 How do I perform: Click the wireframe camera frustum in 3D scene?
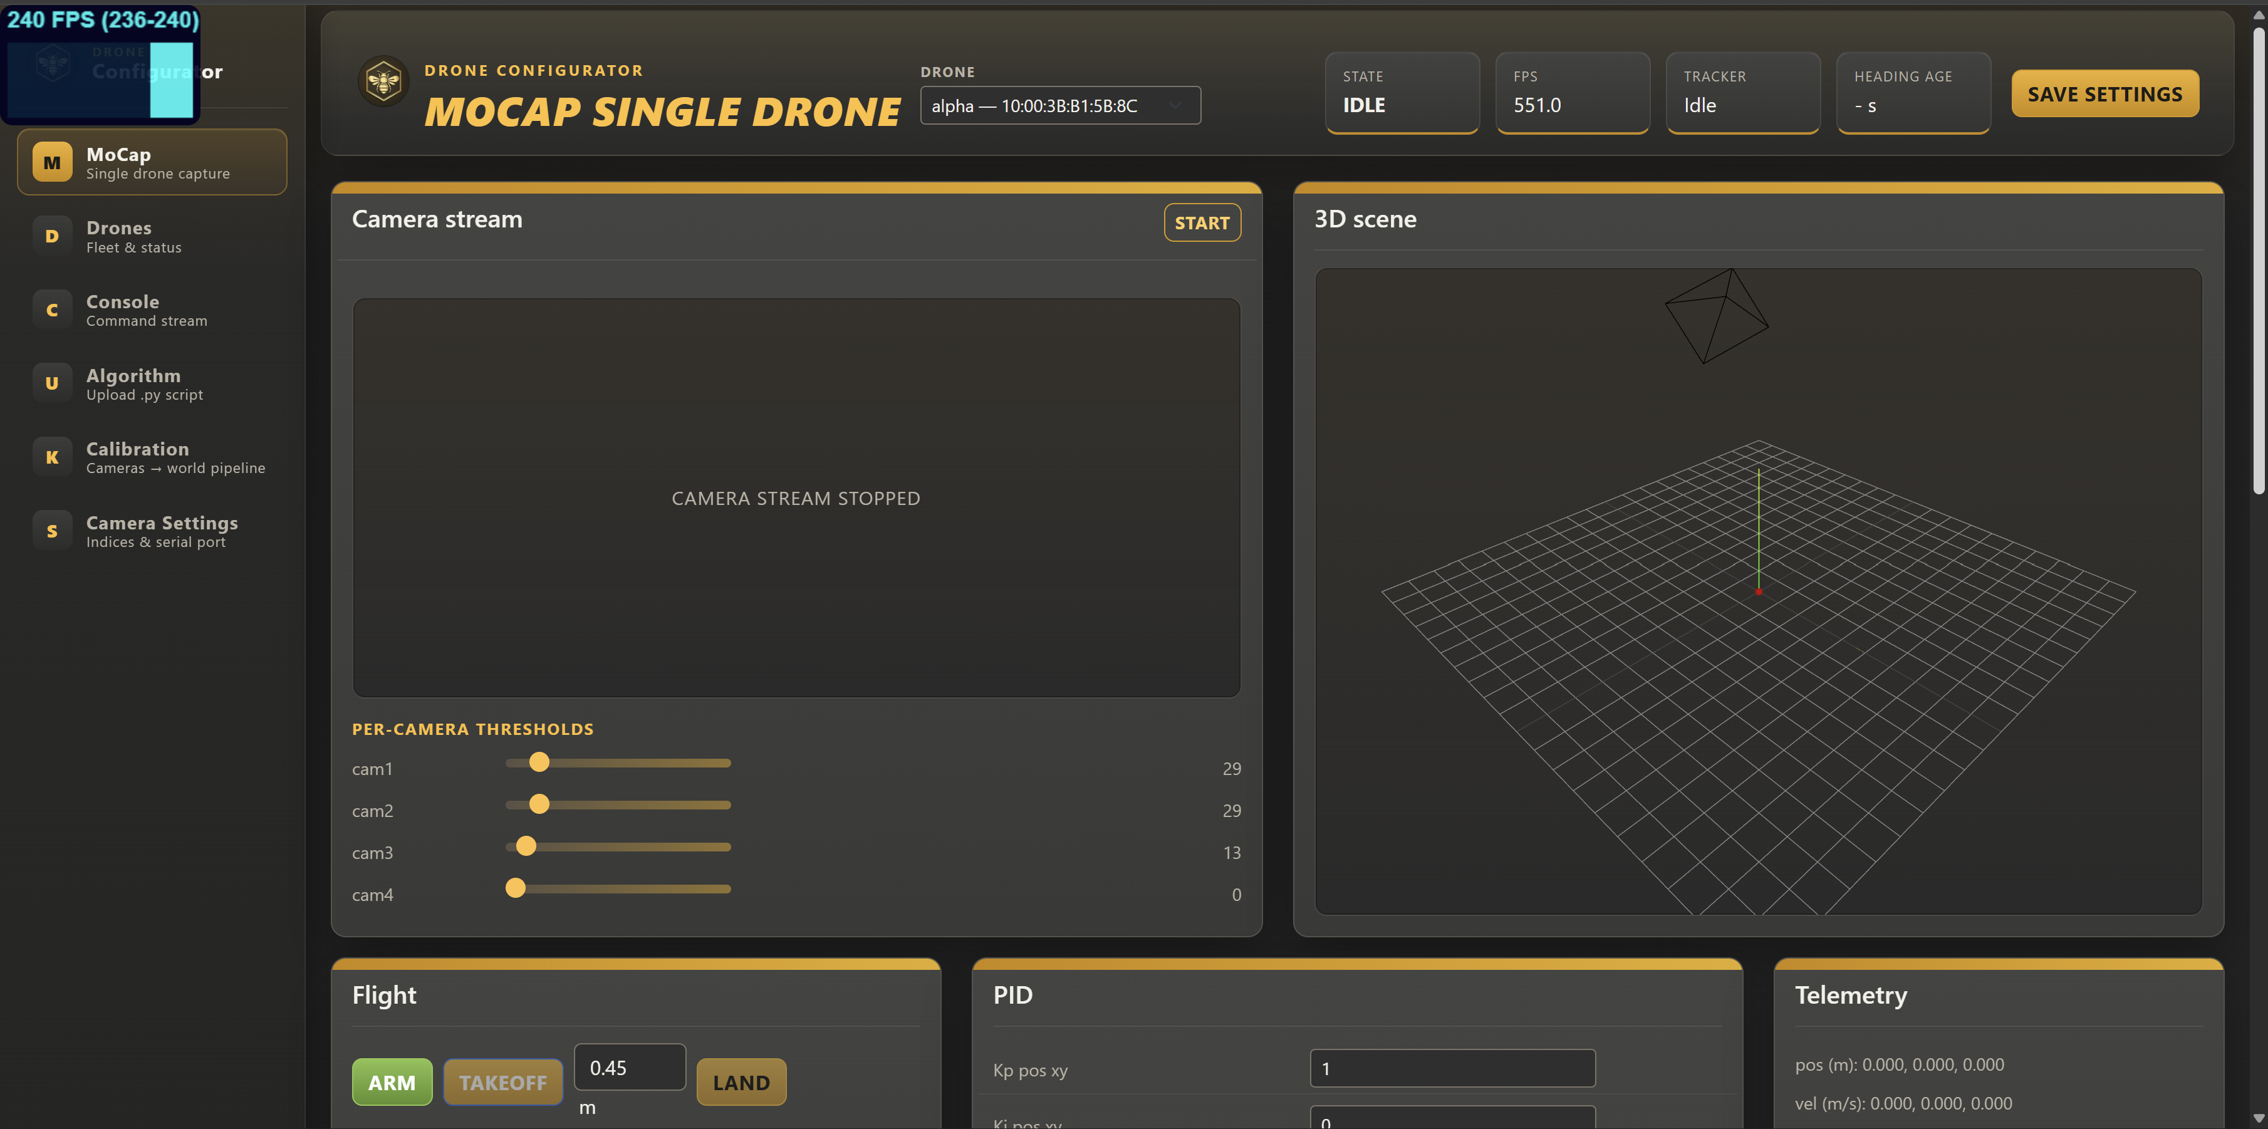pyautogui.click(x=1716, y=316)
